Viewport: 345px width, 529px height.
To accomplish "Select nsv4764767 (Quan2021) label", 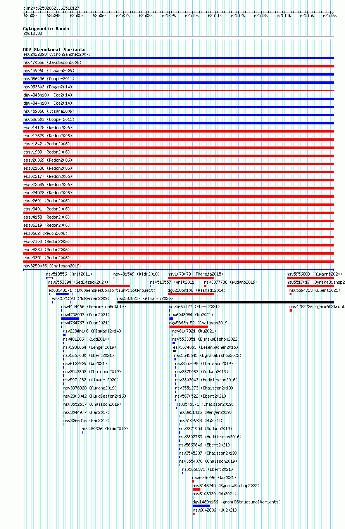I will pyautogui.click(x=85, y=323).
